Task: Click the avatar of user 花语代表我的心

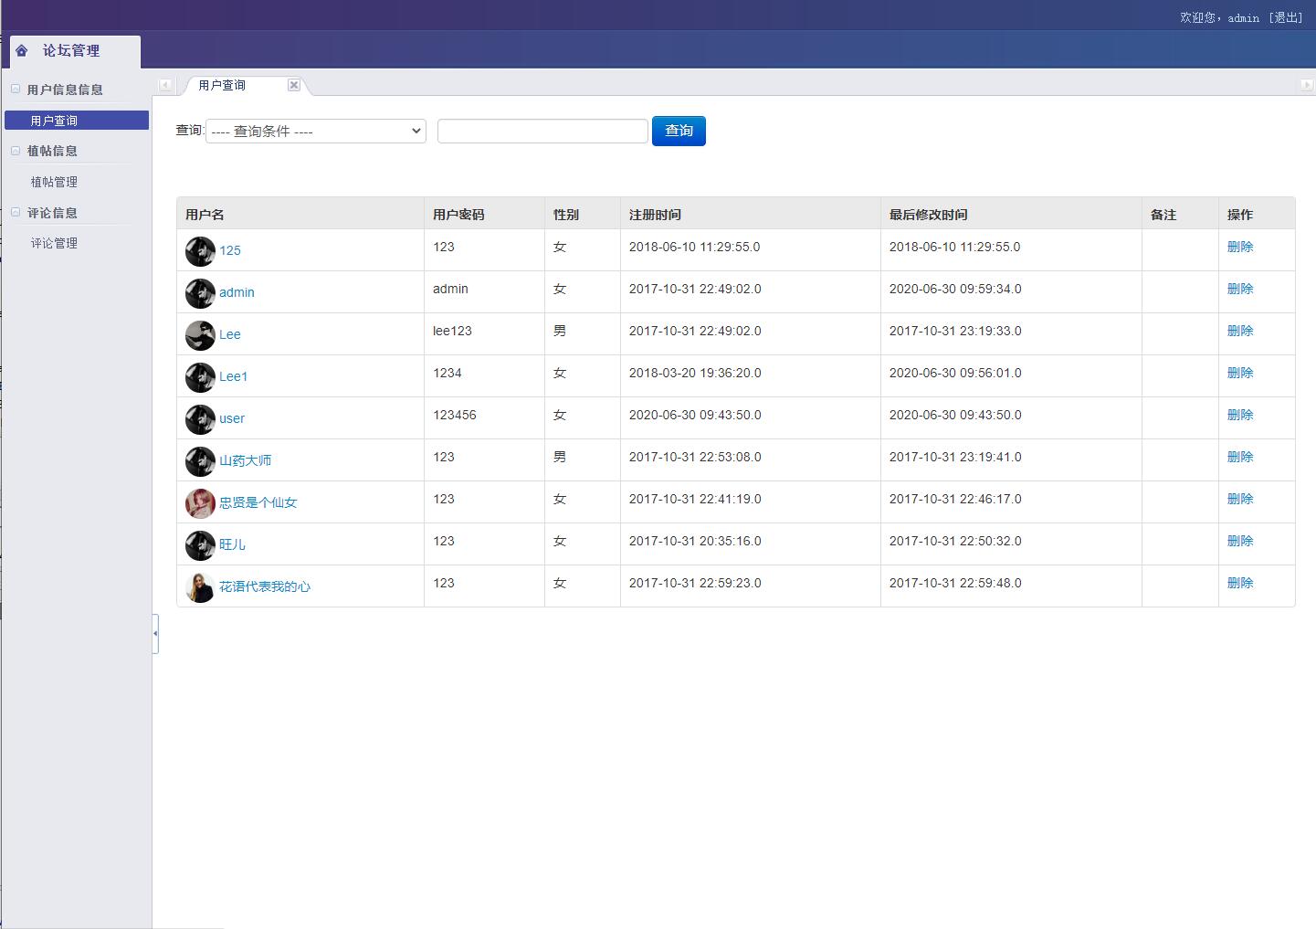Action: click(x=200, y=587)
